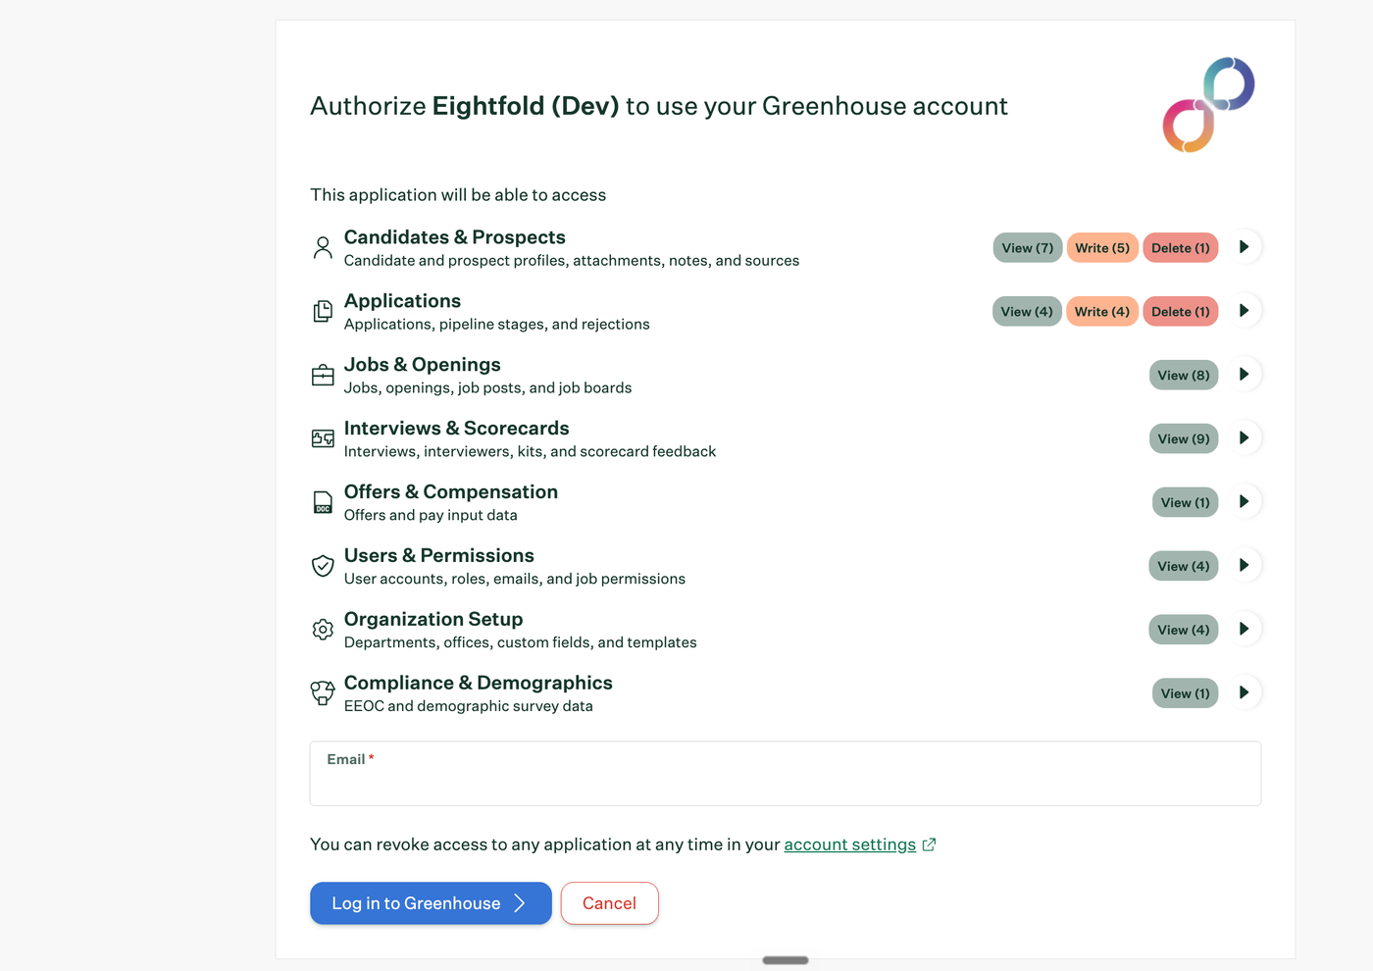The height and width of the screenshot is (971, 1373).
Task: Click the Eightfold infinity logo
Action: (x=1208, y=105)
